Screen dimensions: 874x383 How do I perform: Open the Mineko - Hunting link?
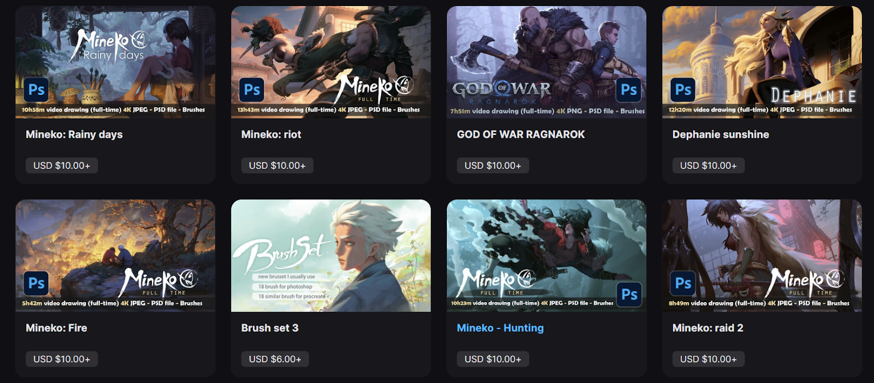500,328
